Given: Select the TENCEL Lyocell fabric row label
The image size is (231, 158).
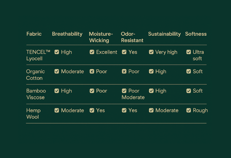Looking at the screenshot, I should coord(38,55).
